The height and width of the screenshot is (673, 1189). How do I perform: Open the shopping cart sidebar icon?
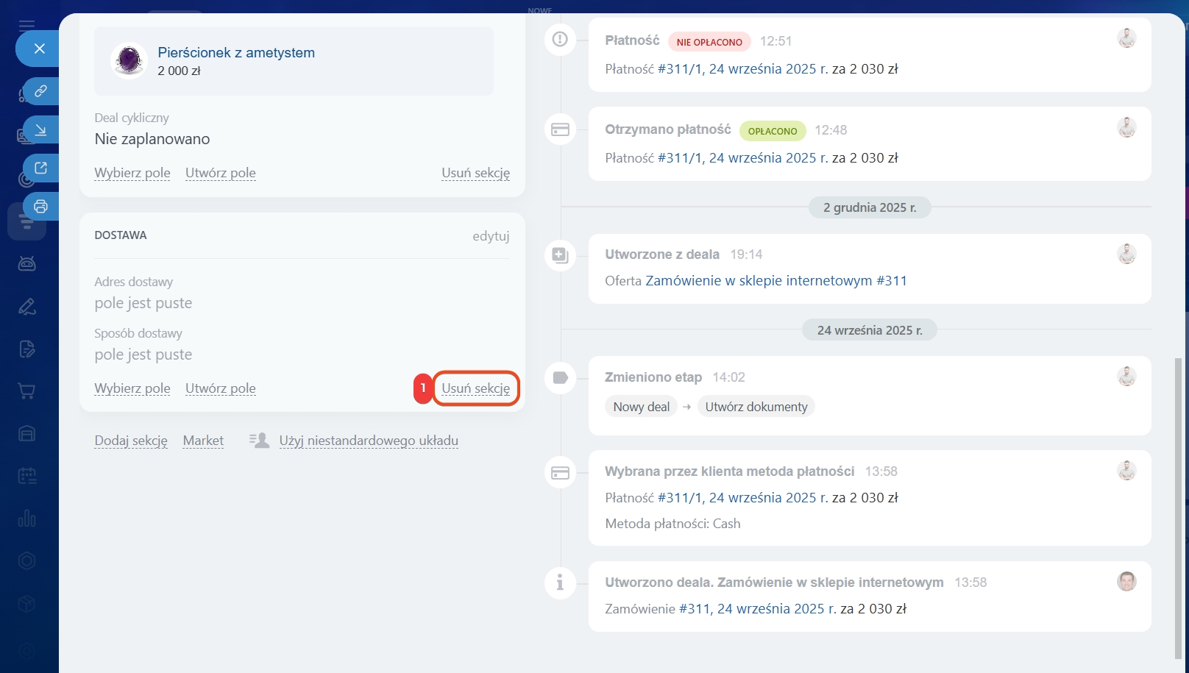[27, 391]
